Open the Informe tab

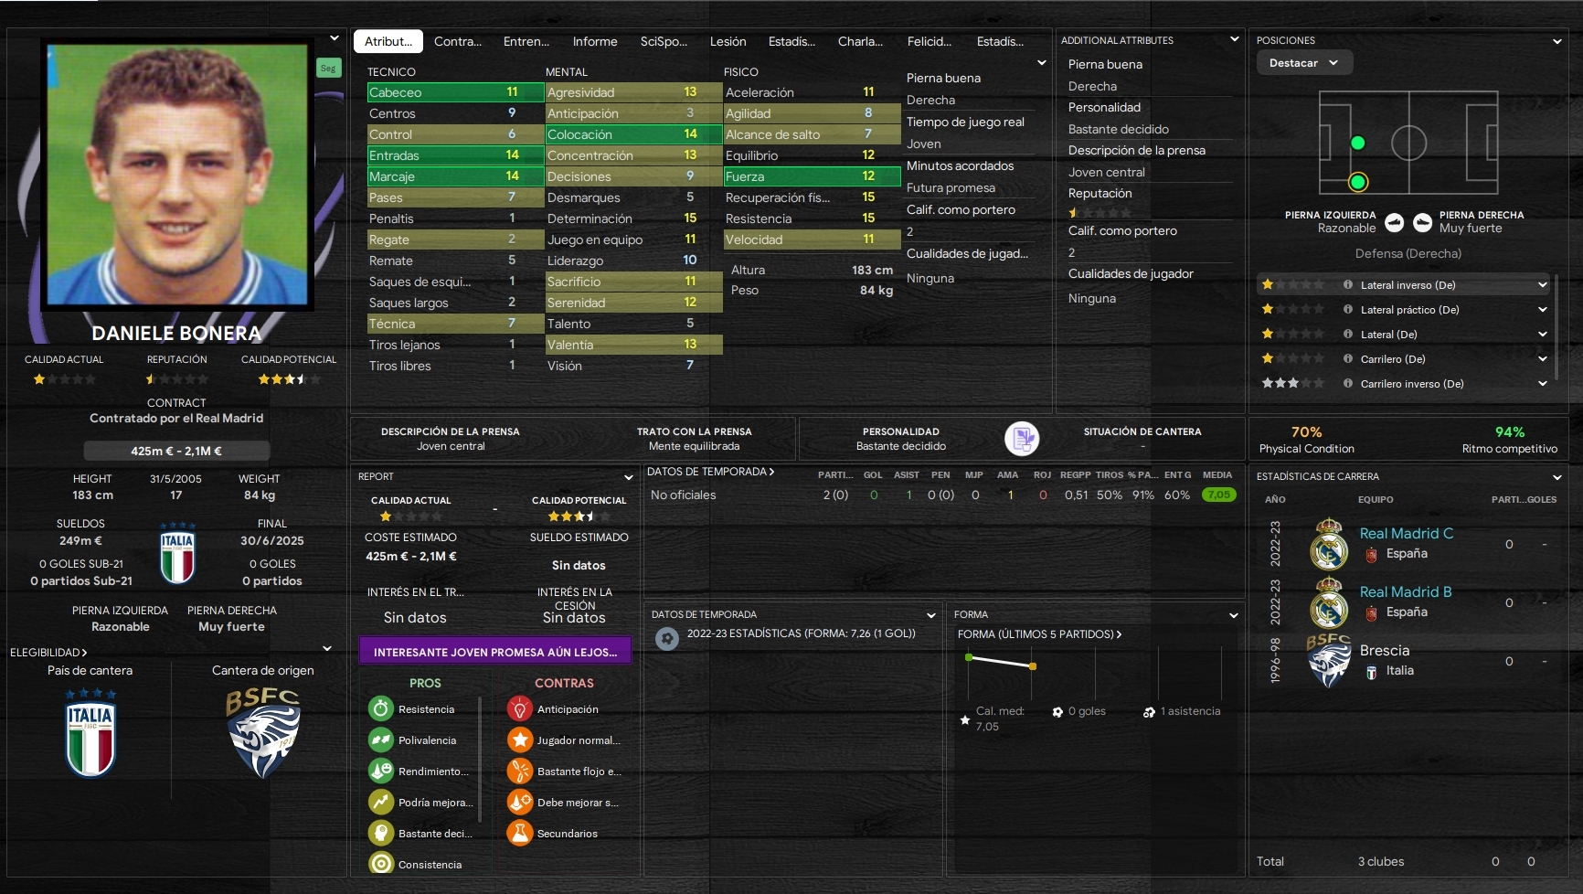pyautogui.click(x=595, y=41)
